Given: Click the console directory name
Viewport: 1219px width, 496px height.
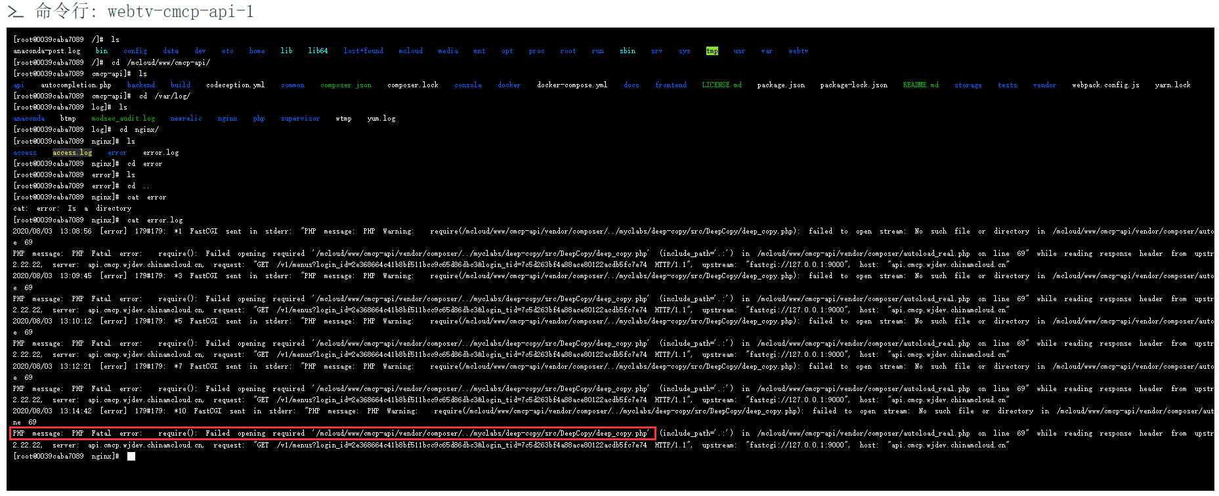Looking at the screenshot, I should [468, 85].
